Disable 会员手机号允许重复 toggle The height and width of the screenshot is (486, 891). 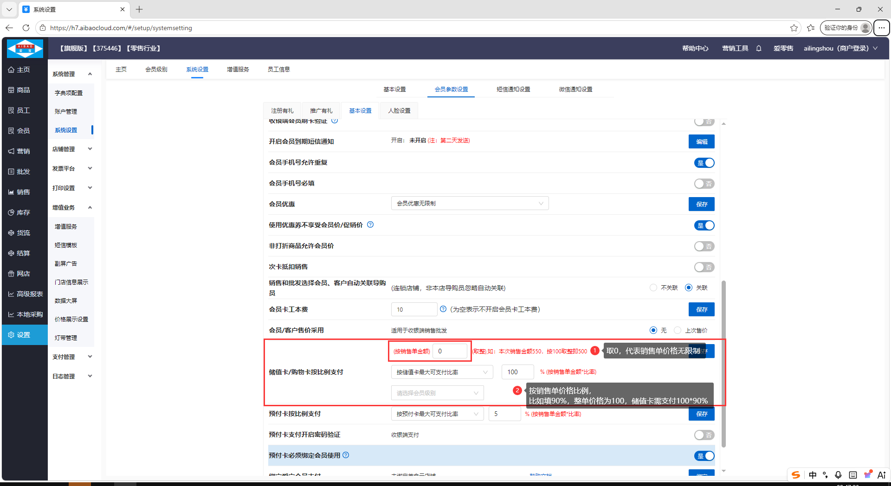tap(704, 163)
